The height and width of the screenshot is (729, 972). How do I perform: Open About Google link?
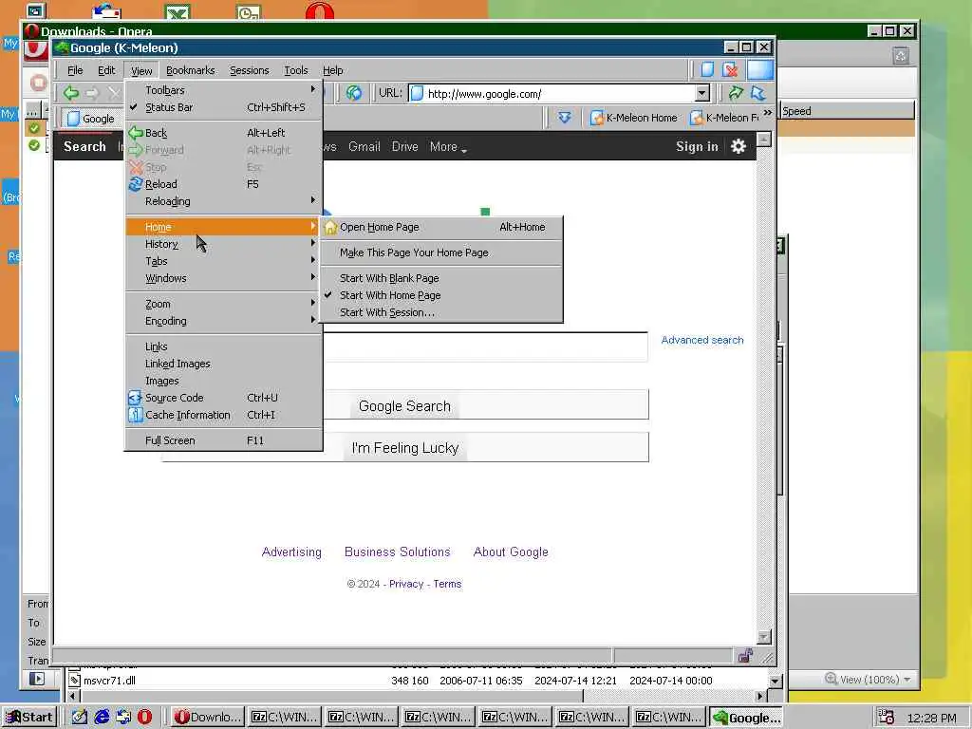[x=511, y=551]
